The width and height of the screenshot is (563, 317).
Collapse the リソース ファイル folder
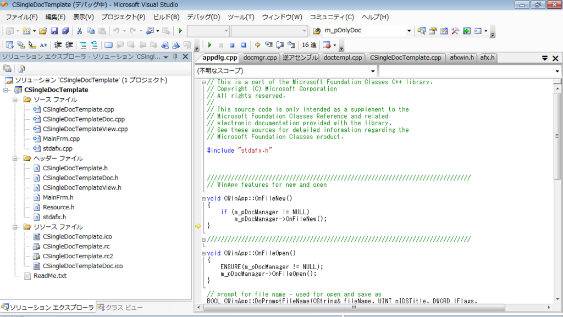(15, 227)
